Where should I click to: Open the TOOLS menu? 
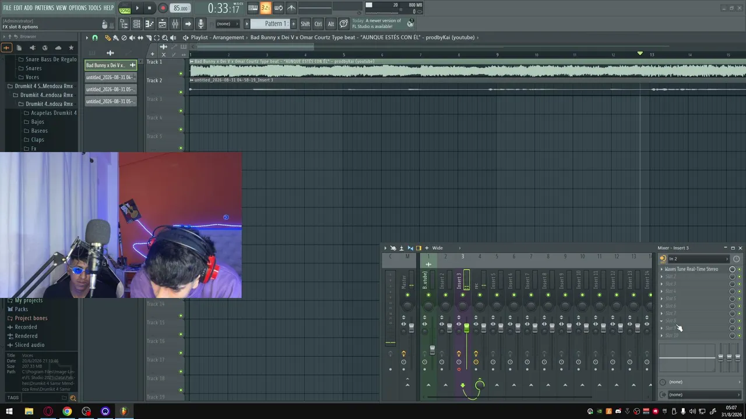click(95, 8)
